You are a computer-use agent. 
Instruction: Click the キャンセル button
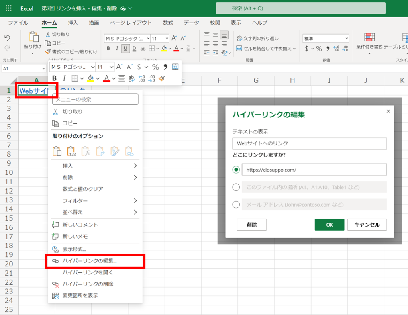[367, 225]
